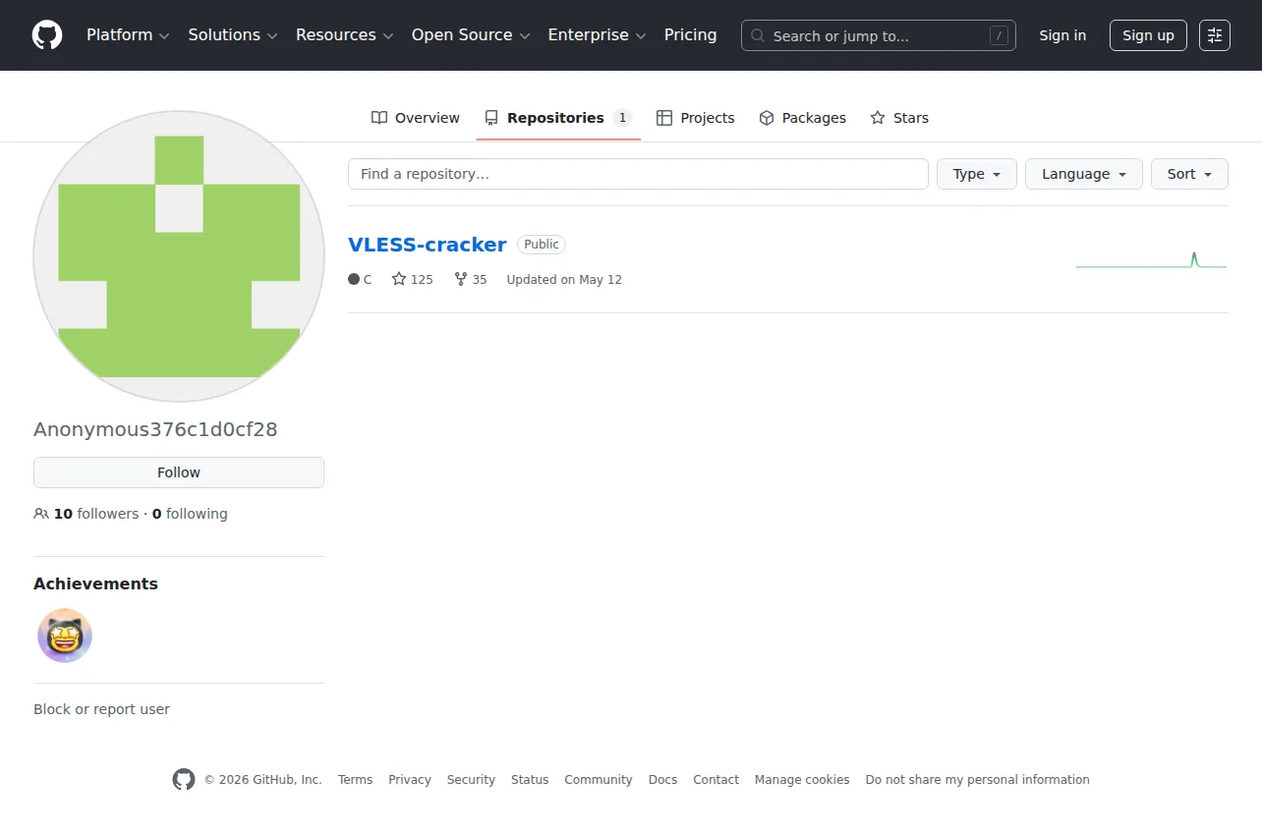
Task: View the Starstruck achievement badge
Action: tap(65, 636)
